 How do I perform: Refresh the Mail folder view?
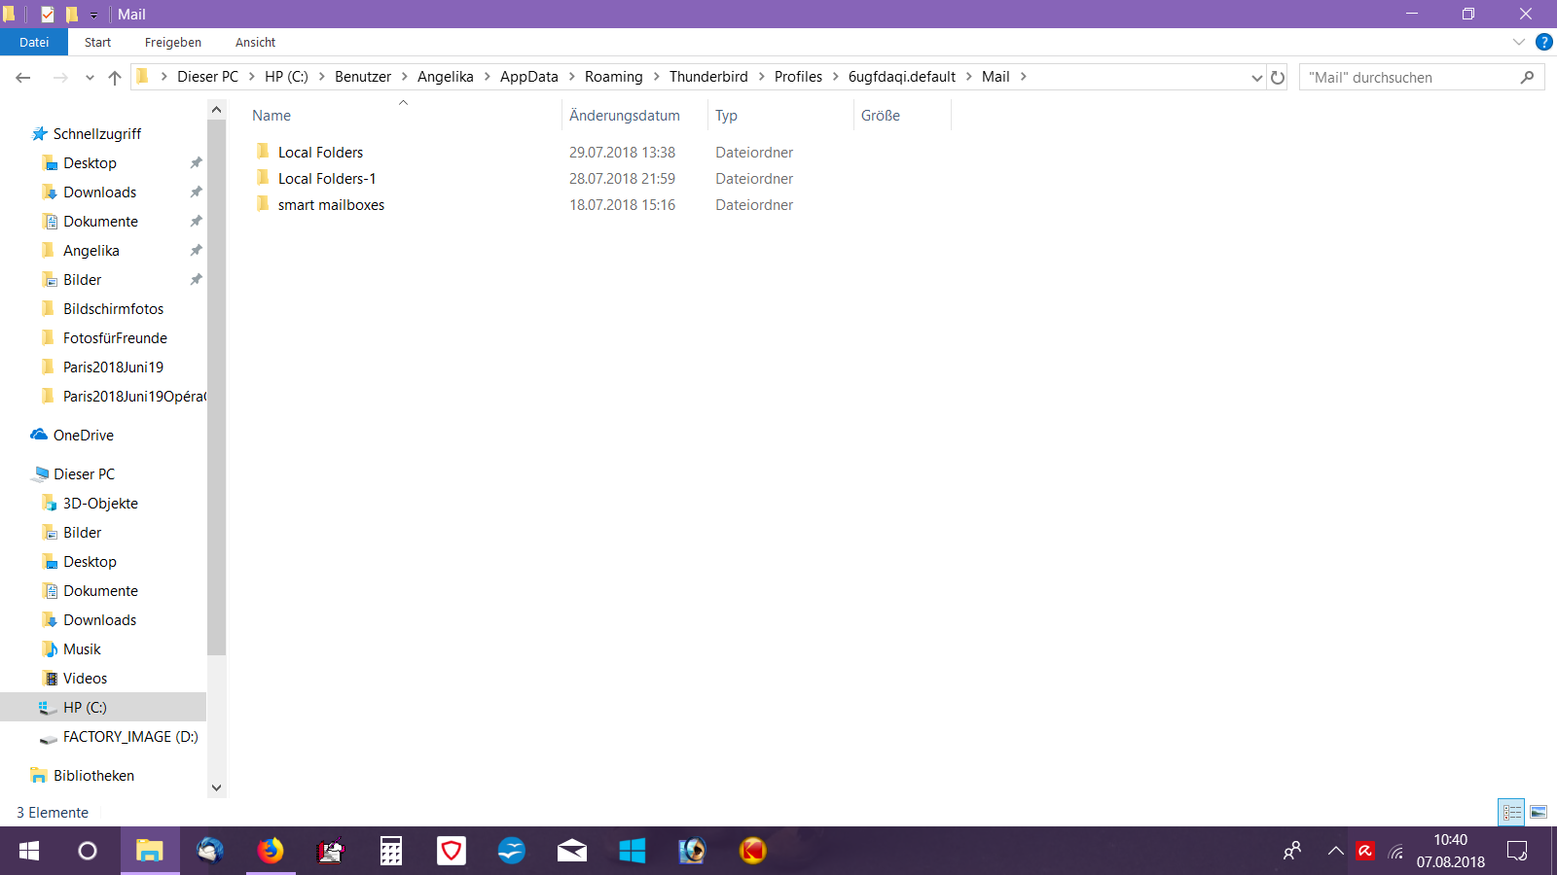pos(1278,78)
